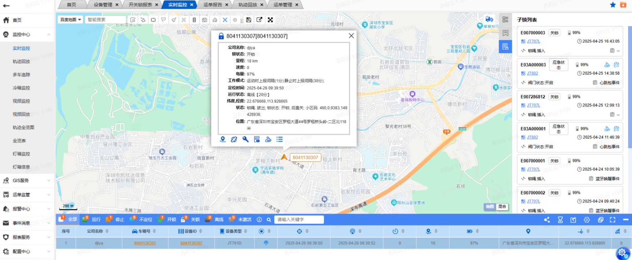Click the share icon in blue status bar
Screen dimensions: 632x260
(x=547, y=220)
